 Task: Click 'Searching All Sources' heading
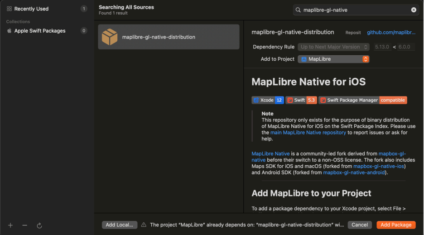click(x=126, y=7)
